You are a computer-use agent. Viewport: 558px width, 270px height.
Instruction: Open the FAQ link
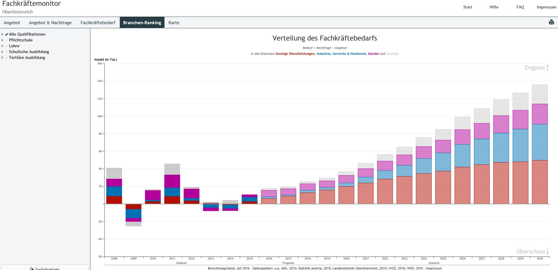520,7
